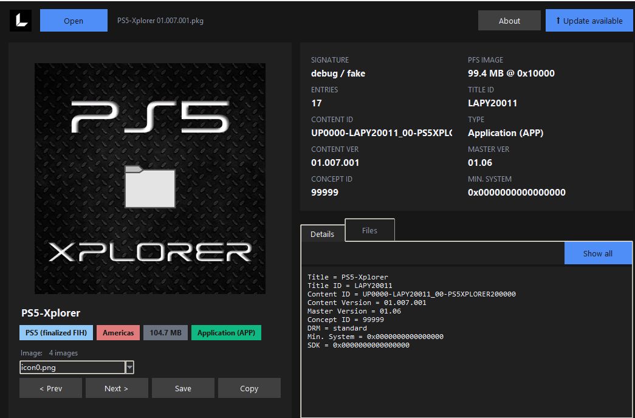Click the PS5 Xplorer icon preview image

(x=150, y=179)
